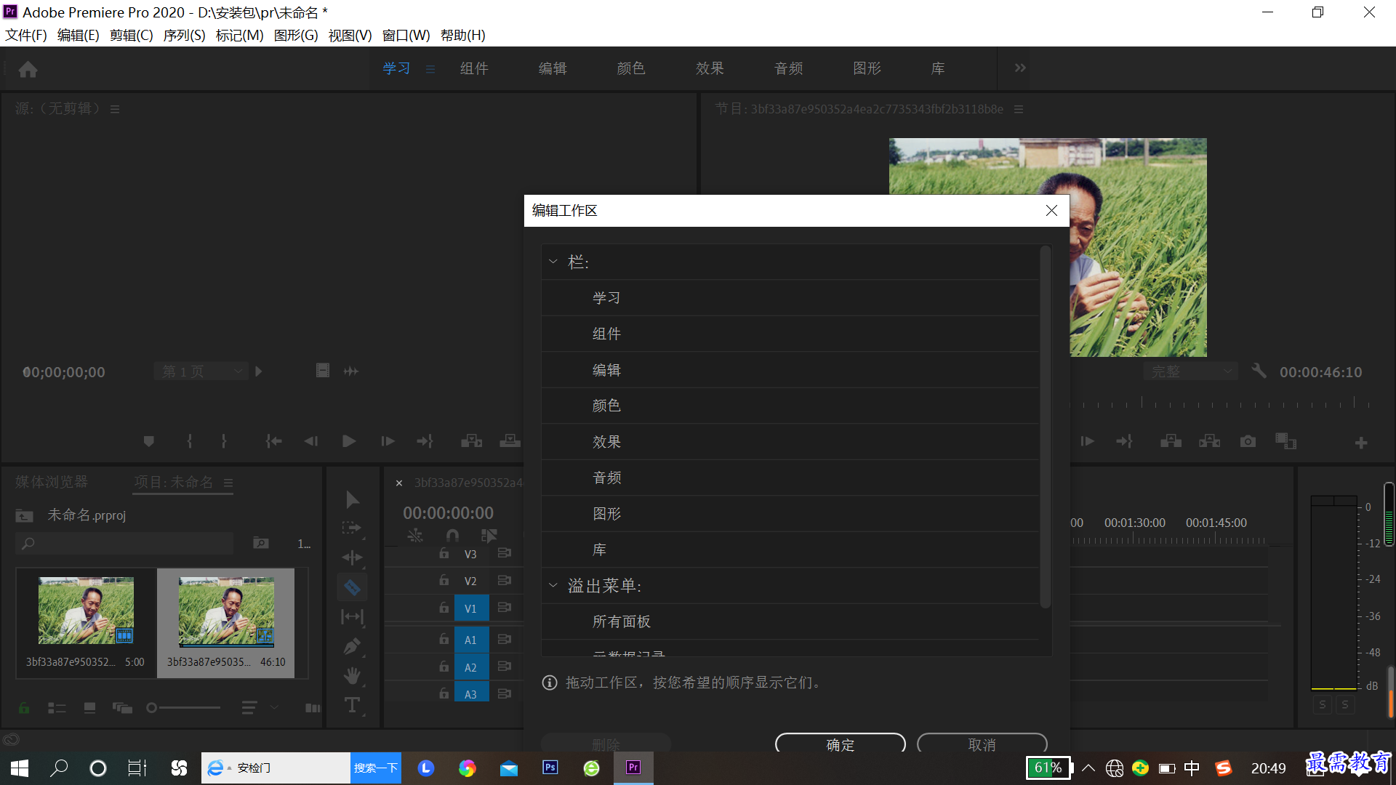This screenshot has width=1396, height=785.
Task: Select 音频 in the workspace list dialog
Action: click(790, 478)
